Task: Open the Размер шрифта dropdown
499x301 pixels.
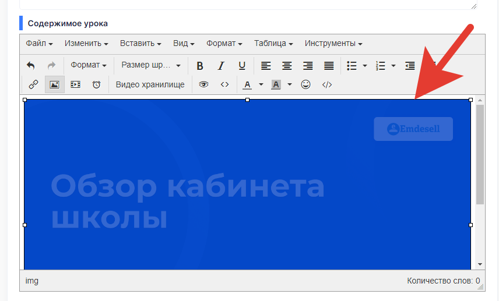Action: click(151, 65)
